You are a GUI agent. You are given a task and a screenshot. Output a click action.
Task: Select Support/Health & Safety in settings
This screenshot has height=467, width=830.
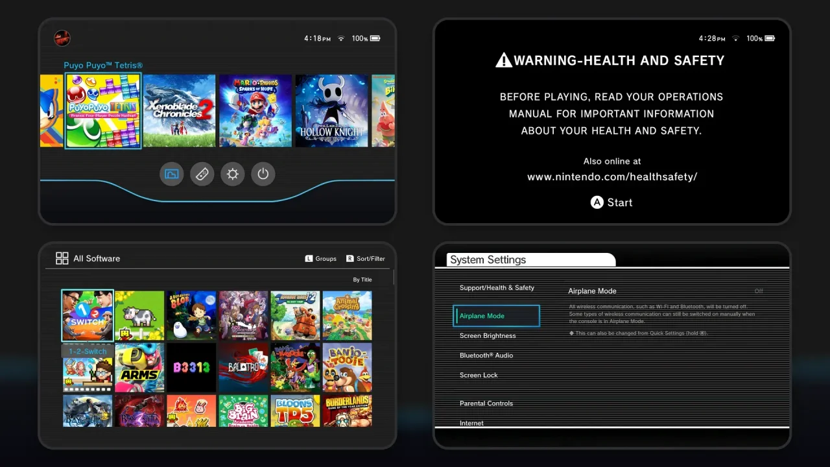click(x=497, y=287)
